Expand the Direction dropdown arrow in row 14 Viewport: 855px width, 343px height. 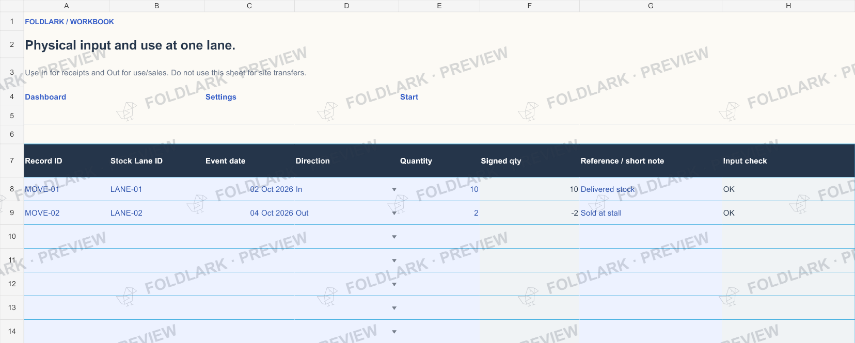tap(394, 332)
